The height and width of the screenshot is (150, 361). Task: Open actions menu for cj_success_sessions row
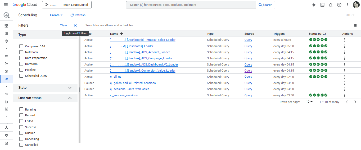tap(345, 95)
